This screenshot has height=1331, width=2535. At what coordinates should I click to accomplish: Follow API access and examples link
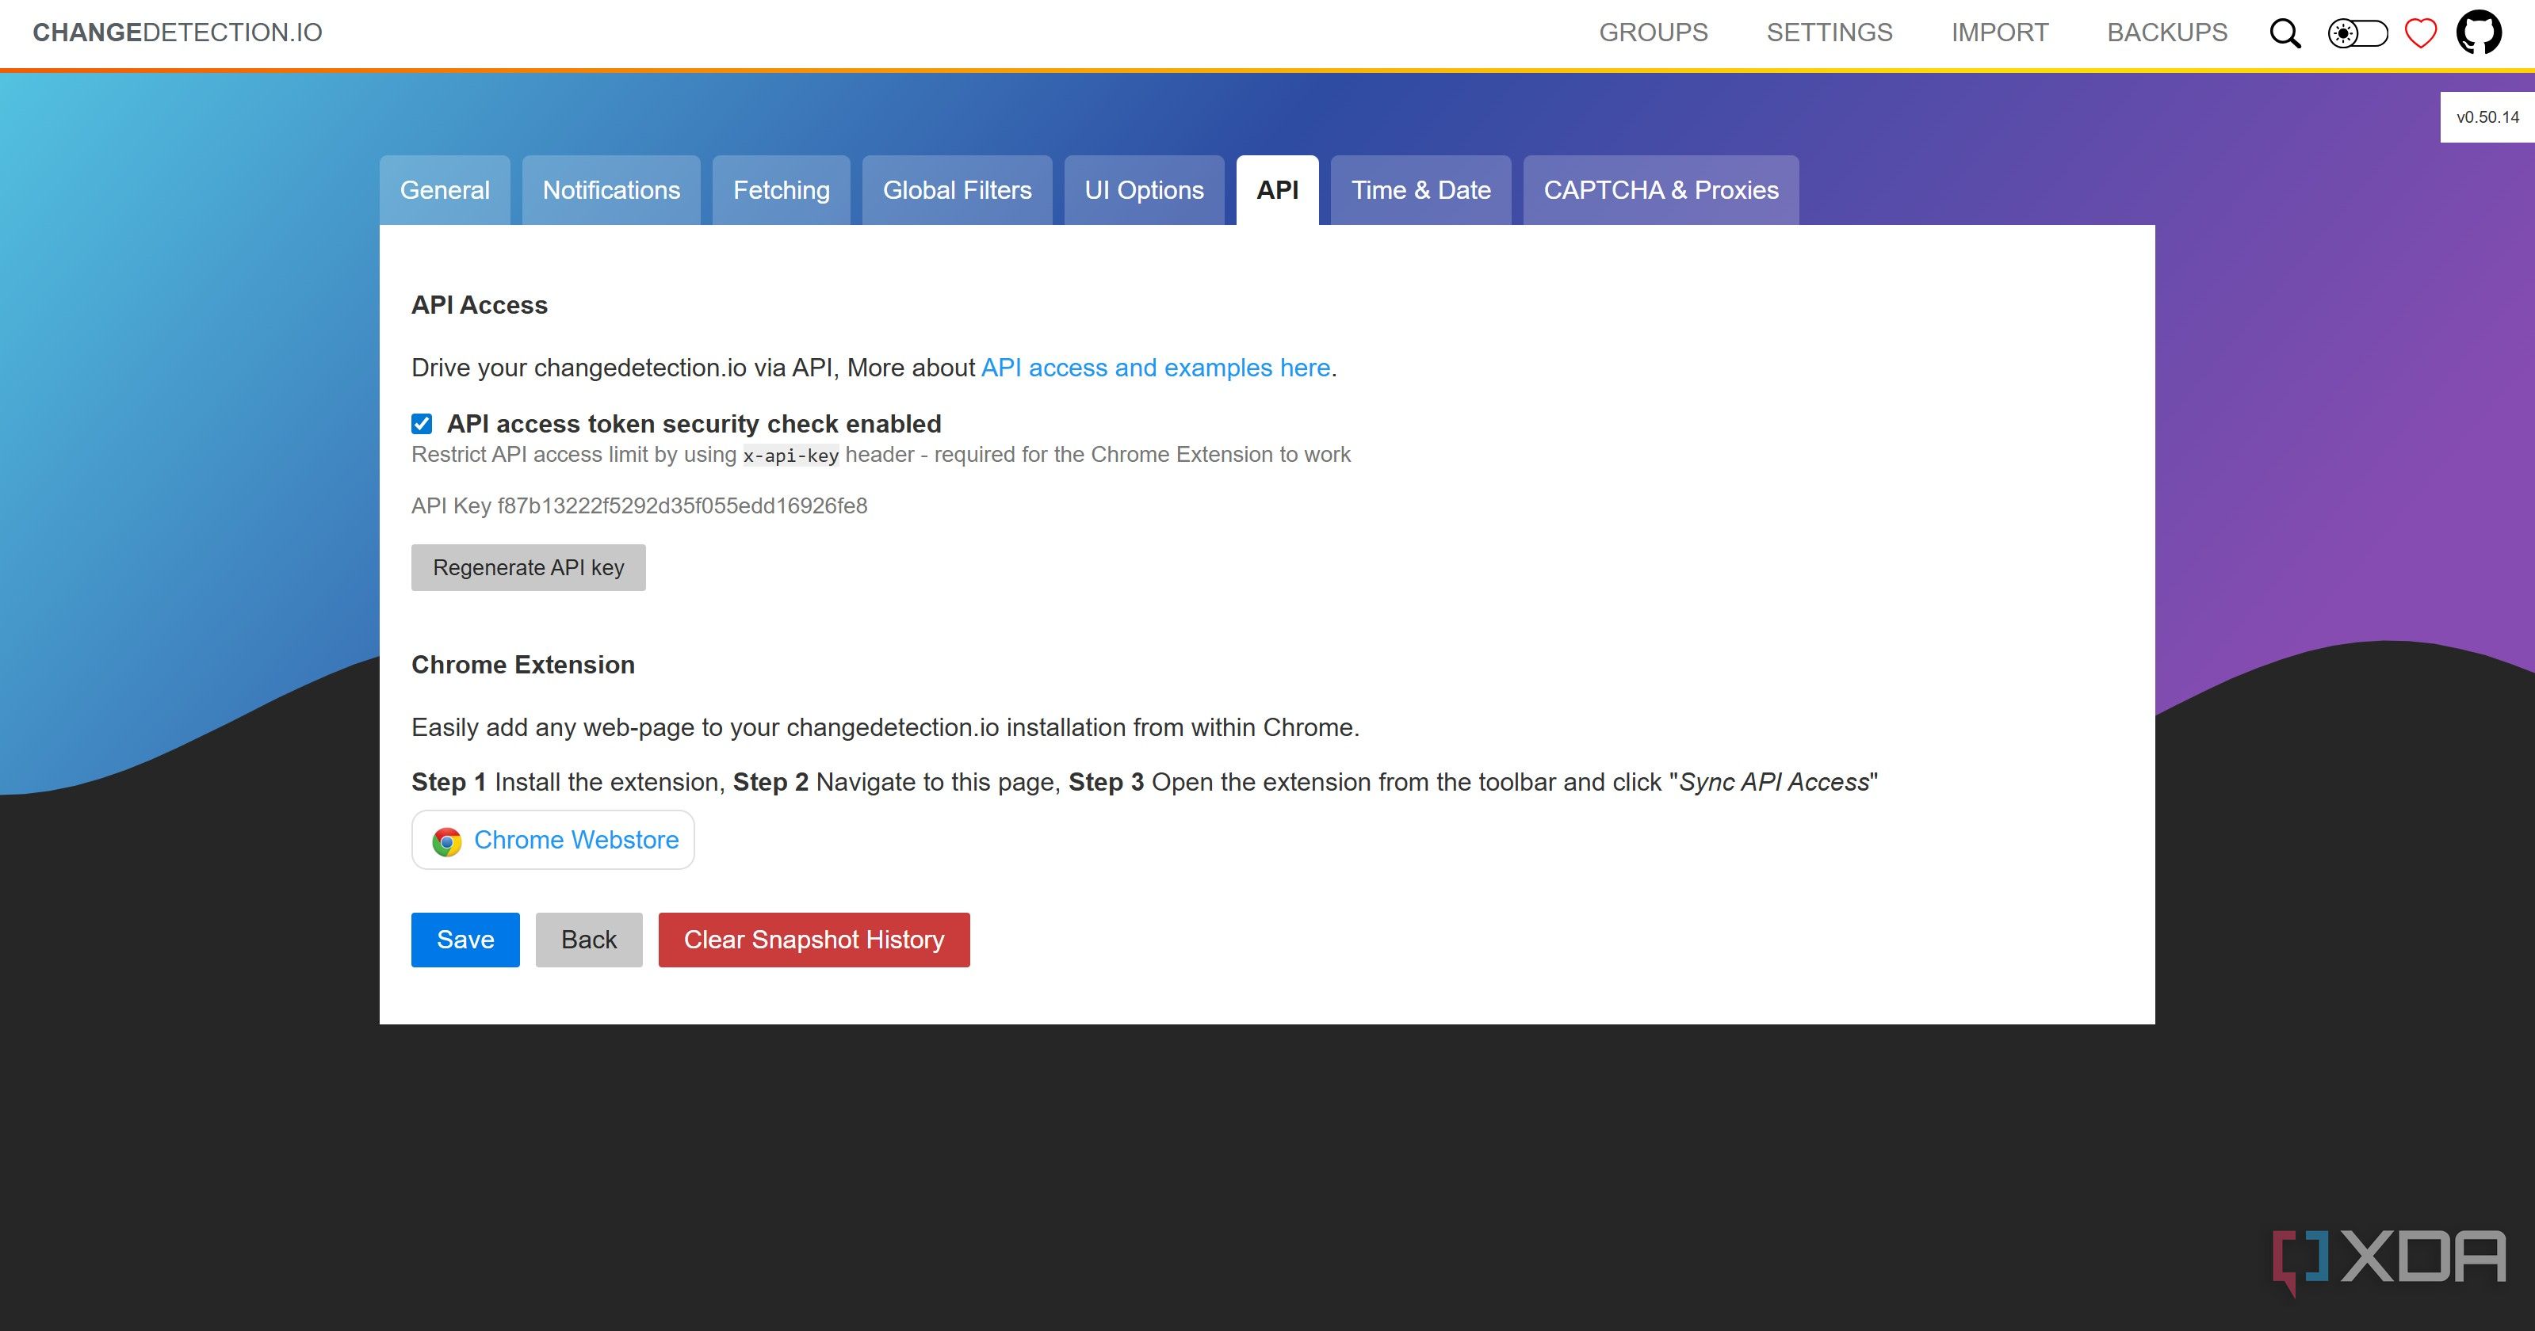tap(1155, 368)
